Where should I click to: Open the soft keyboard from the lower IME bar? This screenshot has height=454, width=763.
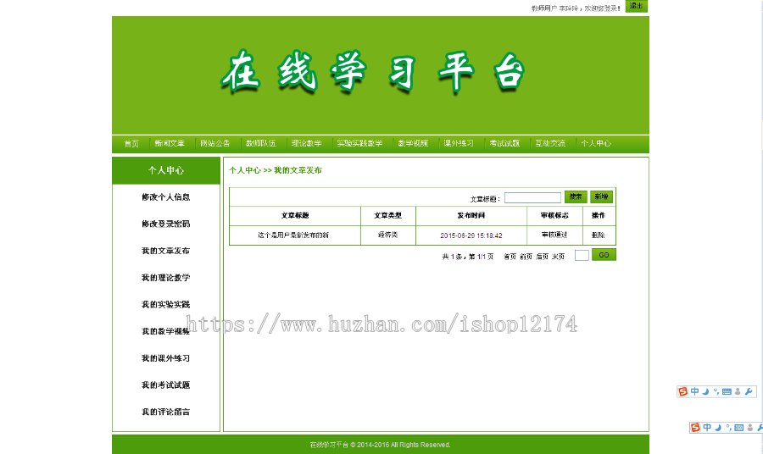click(x=738, y=428)
